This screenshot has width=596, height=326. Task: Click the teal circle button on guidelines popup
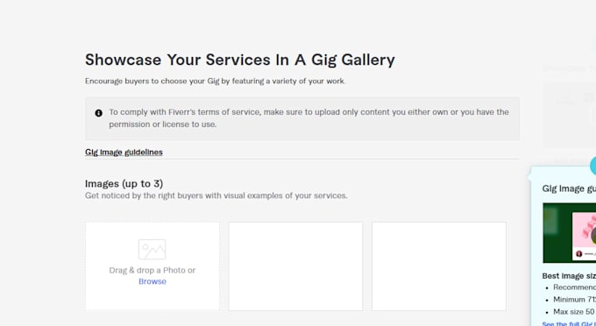tap(593, 166)
